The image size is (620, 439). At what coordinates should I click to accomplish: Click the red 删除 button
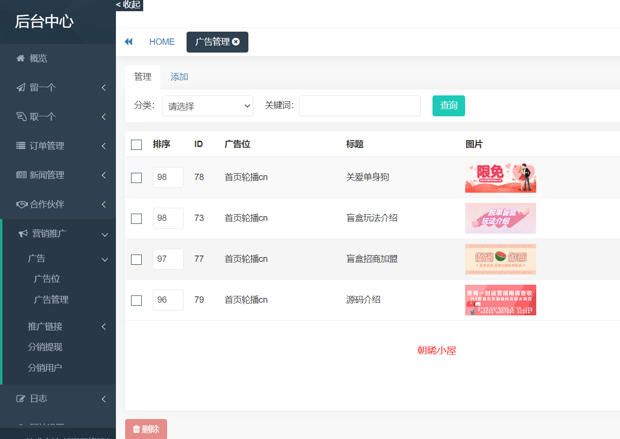click(146, 429)
